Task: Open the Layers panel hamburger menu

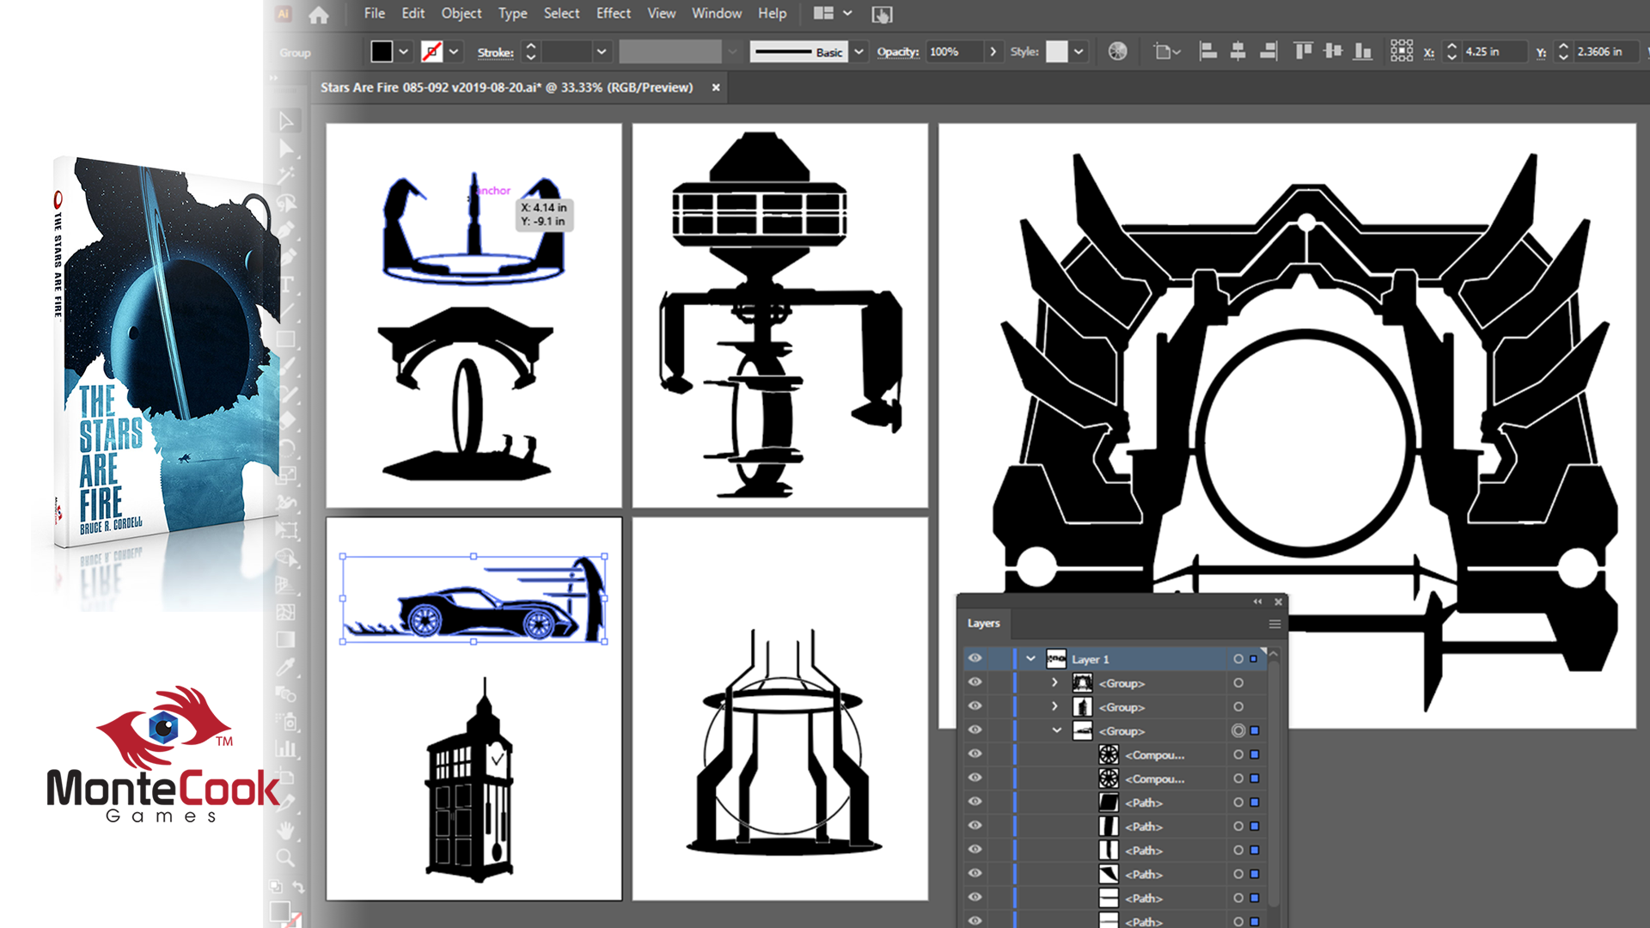Action: point(1274,624)
